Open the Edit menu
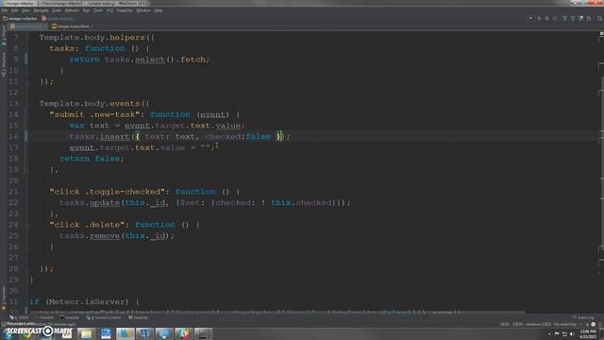 coord(15,10)
